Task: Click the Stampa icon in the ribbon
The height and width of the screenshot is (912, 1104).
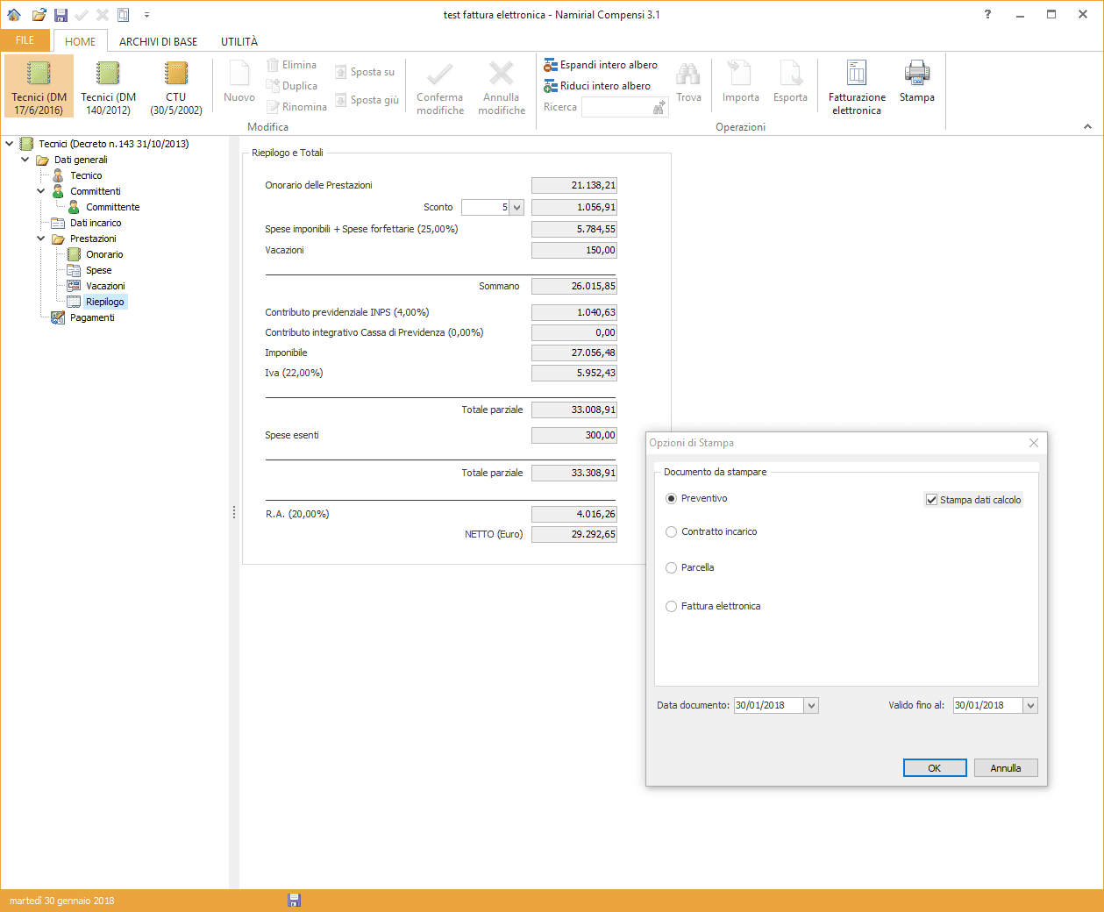Action: 916,85
